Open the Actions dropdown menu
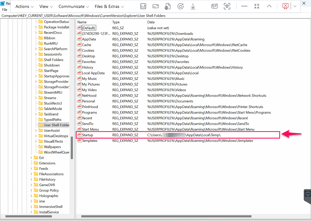311x221 pixels. tap(25, 6)
